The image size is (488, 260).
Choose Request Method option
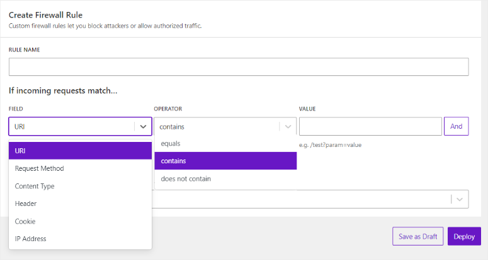(x=80, y=168)
